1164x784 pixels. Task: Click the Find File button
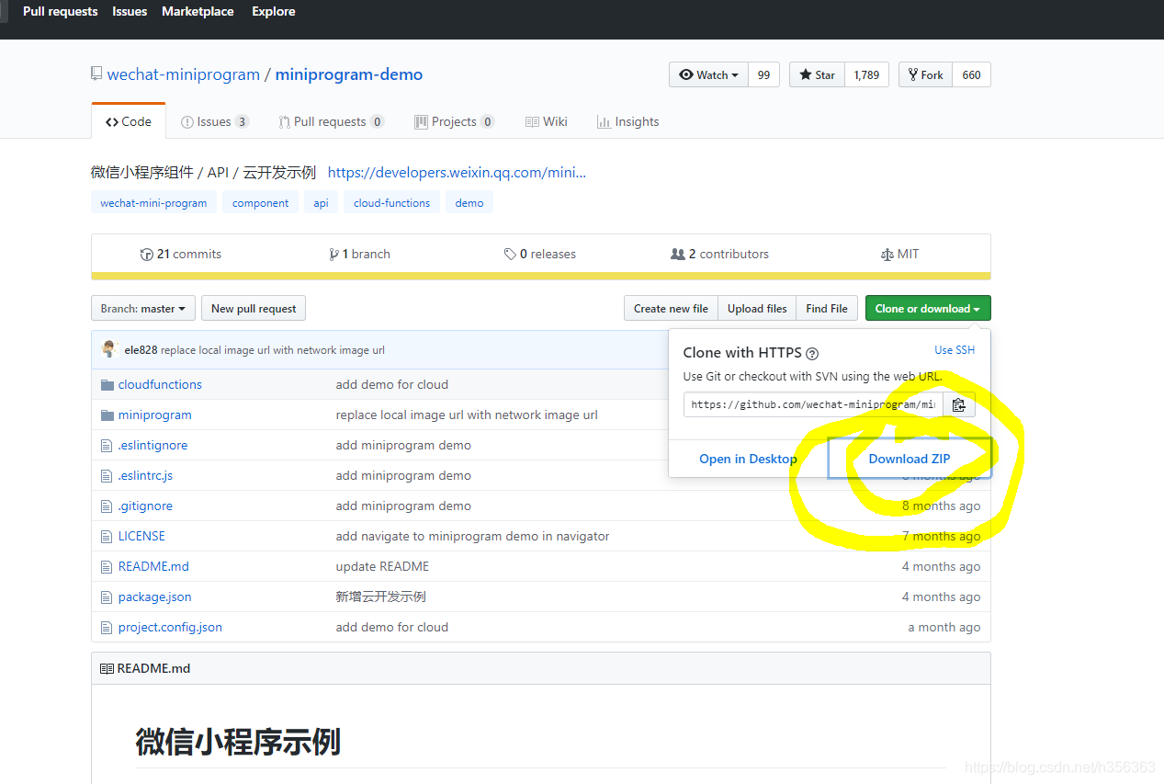coord(827,309)
